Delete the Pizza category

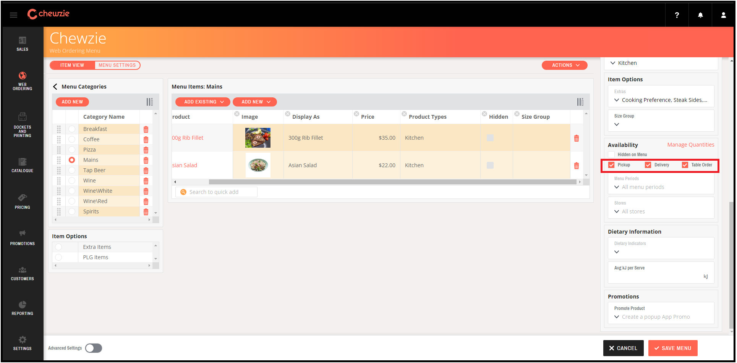pos(146,150)
